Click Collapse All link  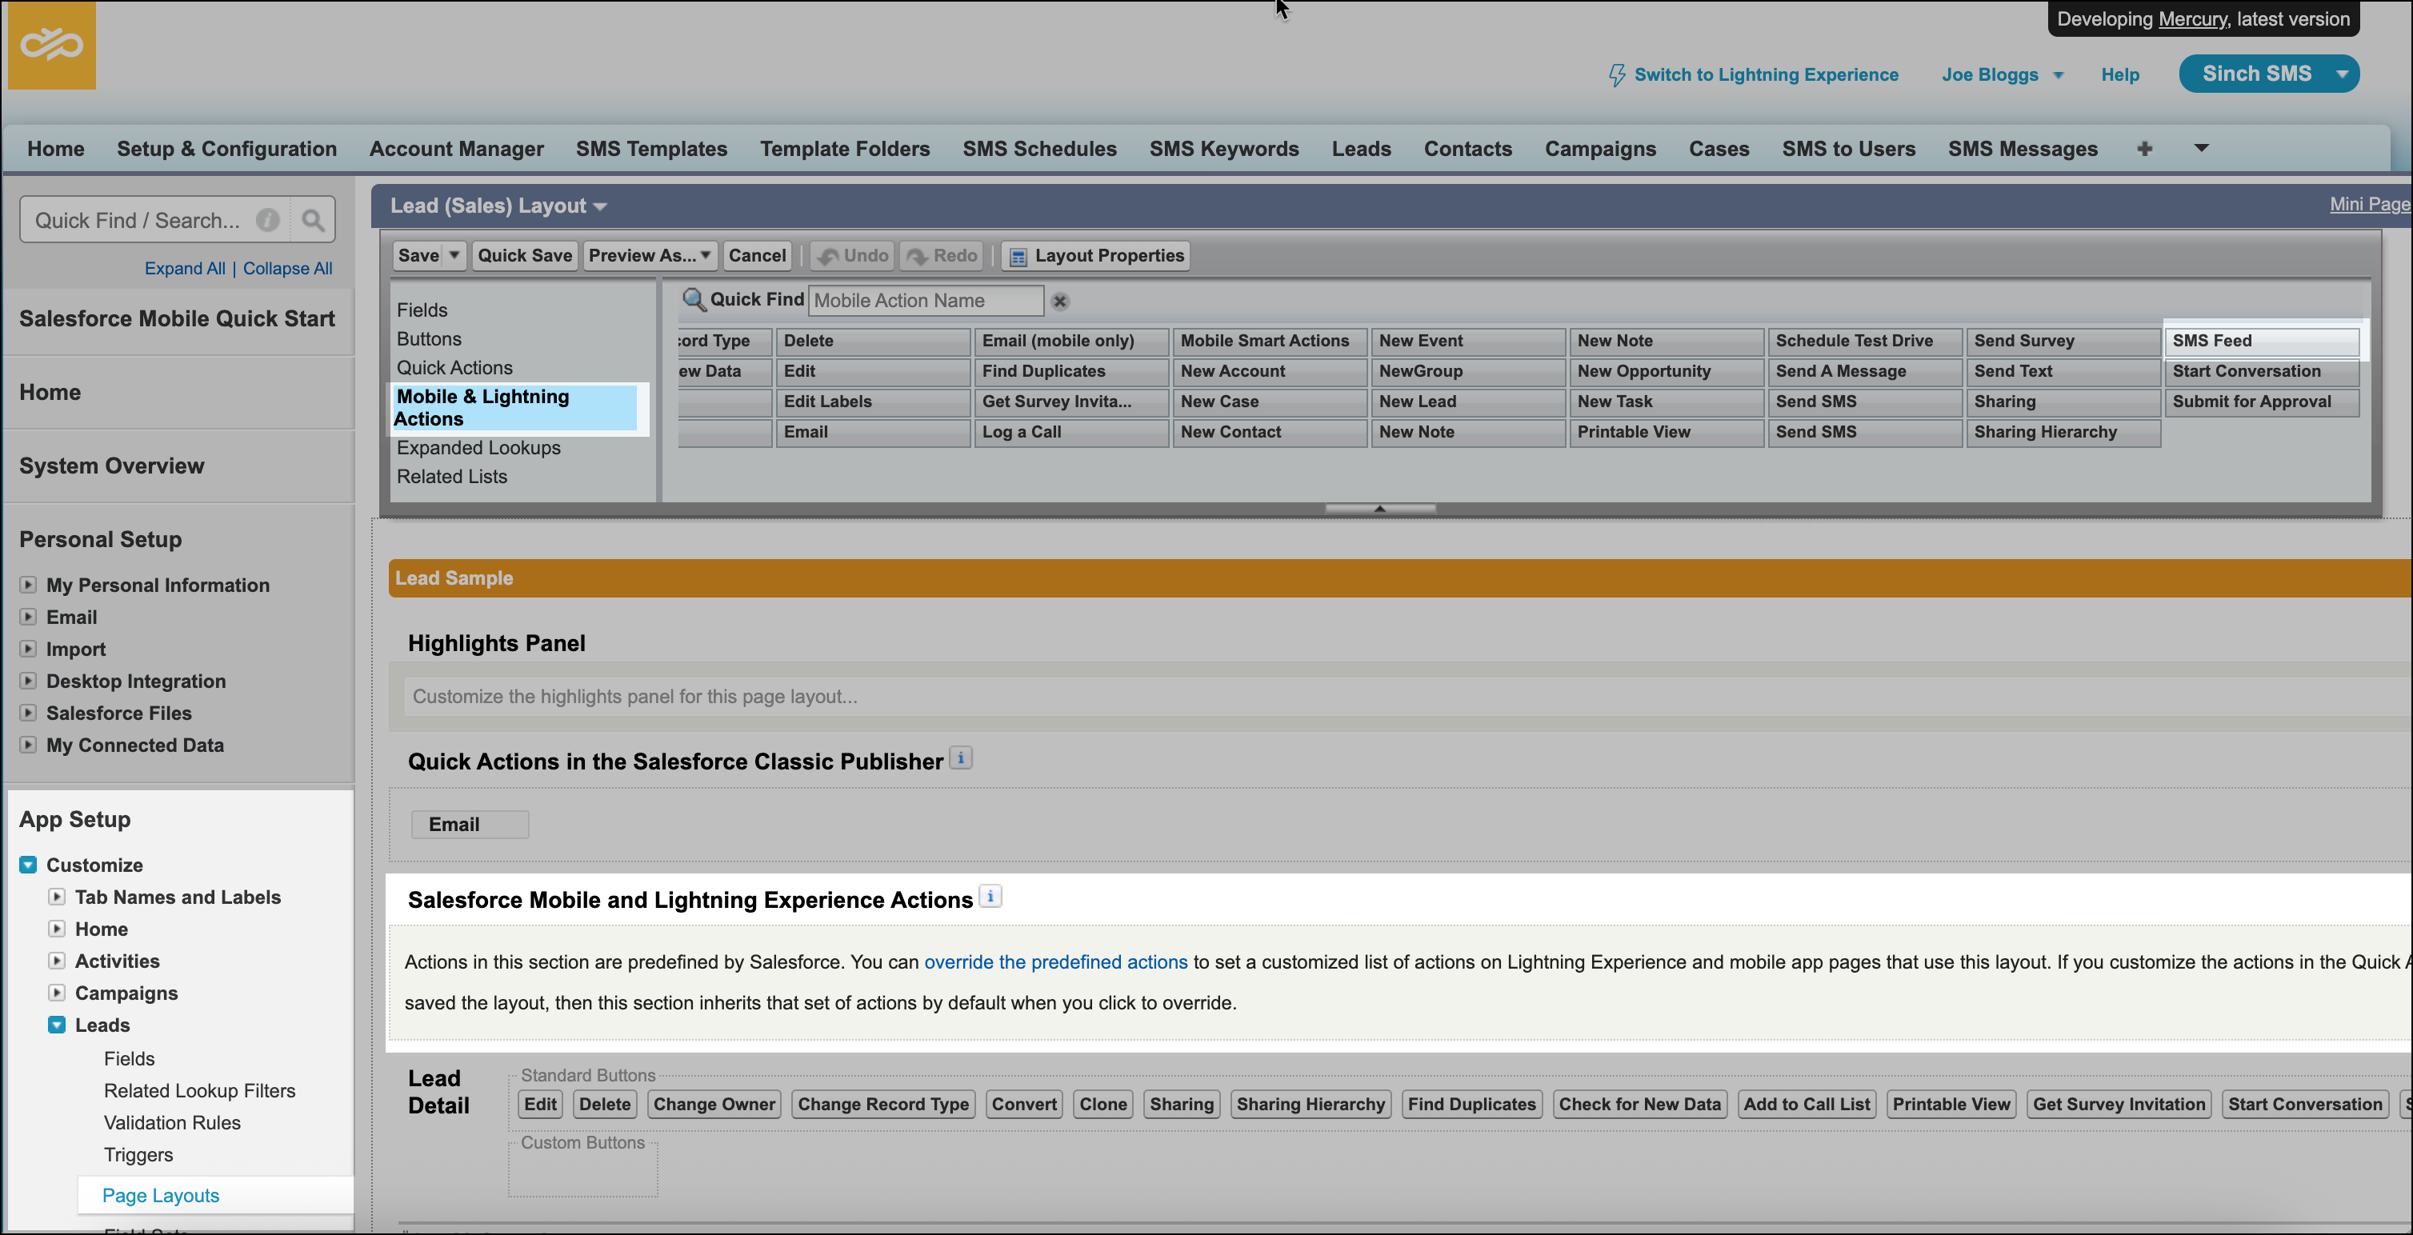[x=287, y=269]
